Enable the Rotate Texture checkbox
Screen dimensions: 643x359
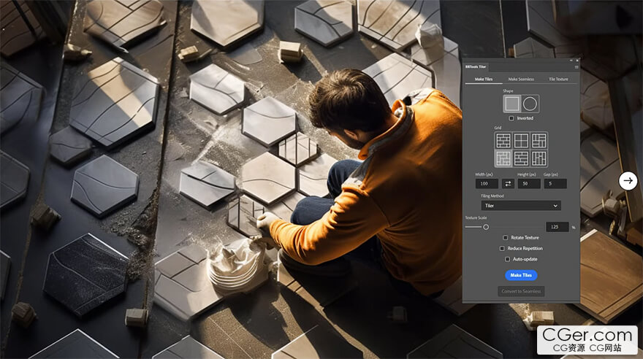(505, 237)
